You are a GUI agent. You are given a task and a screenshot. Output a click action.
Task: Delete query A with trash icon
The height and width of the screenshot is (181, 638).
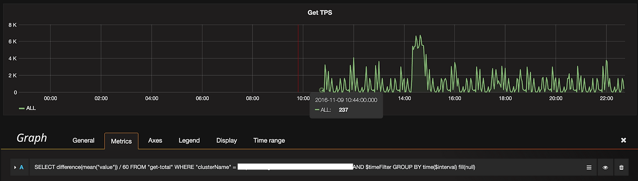pos(621,168)
